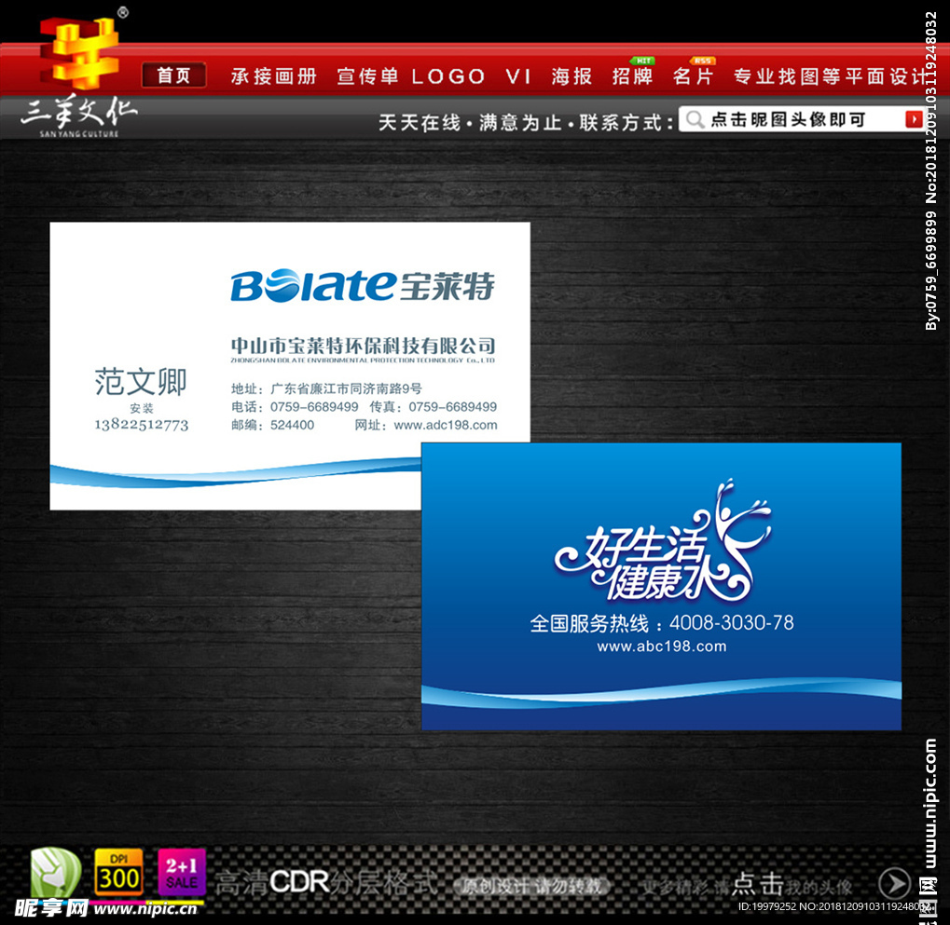Click the postcode 524400
Image resolution: width=950 pixels, height=925 pixels.
(x=292, y=425)
